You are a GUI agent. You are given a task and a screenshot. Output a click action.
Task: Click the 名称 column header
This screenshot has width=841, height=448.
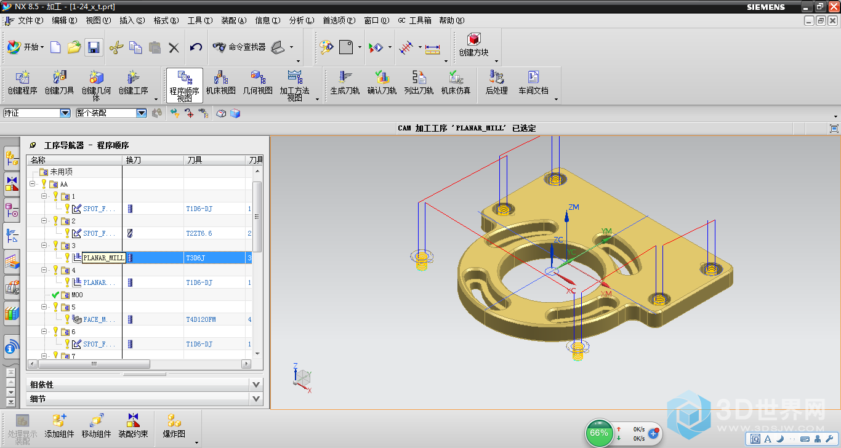[x=74, y=160]
